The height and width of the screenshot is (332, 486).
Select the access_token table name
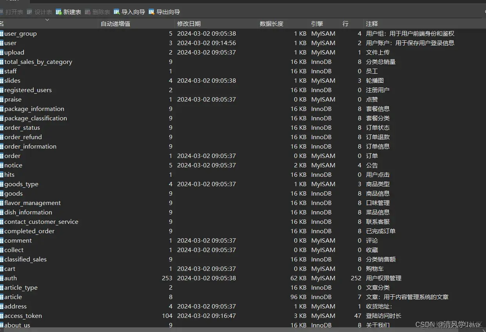pyautogui.click(x=23, y=316)
